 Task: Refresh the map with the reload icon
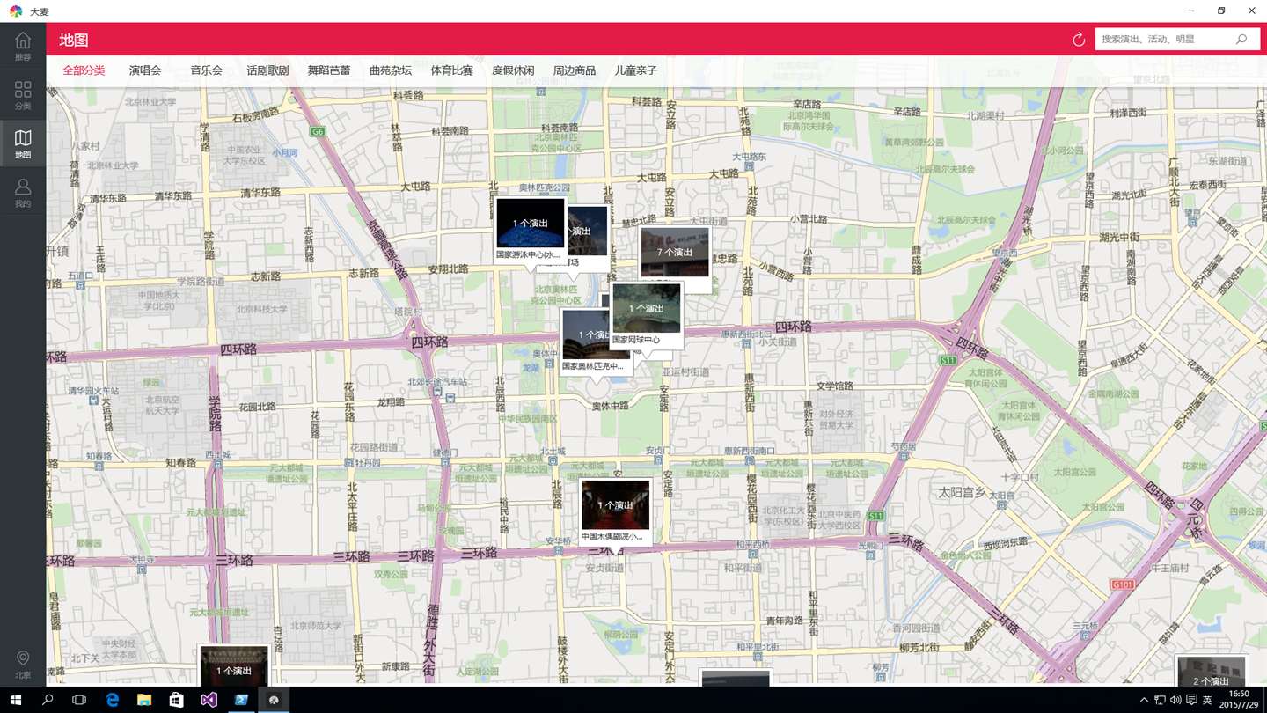coord(1079,40)
